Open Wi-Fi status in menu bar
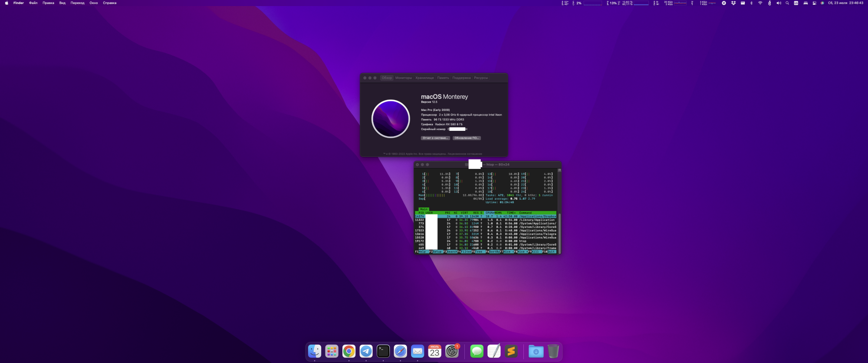This screenshot has height=363, width=868. 760,3
